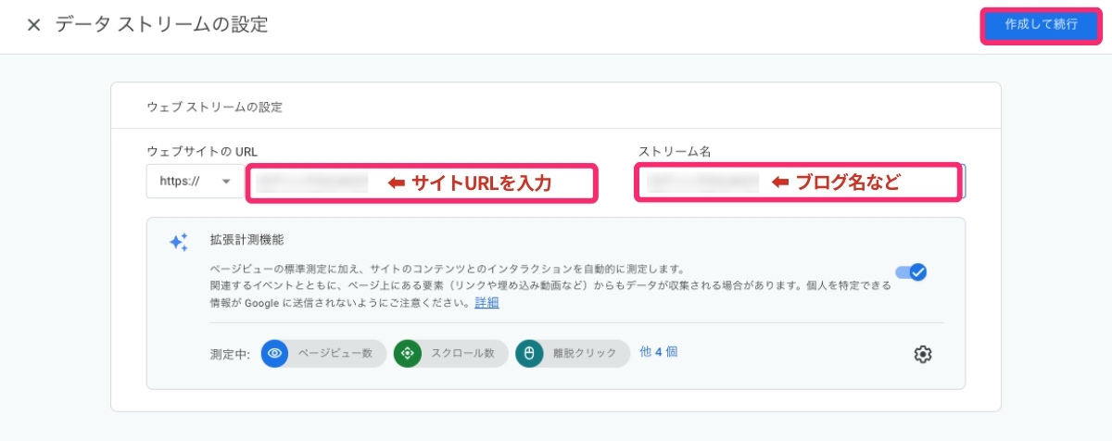Image resolution: width=1112 pixels, height=441 pixels.
Task: Focus the ストリーム名 input field
Action: pos(704,183)
